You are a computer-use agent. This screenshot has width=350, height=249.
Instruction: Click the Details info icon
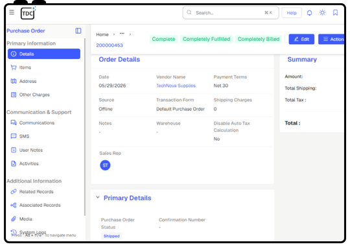point(14,54)
